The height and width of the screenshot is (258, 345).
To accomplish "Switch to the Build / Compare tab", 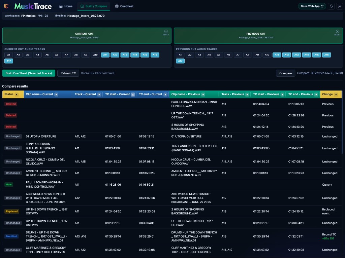I will click(x=94, y=6).
